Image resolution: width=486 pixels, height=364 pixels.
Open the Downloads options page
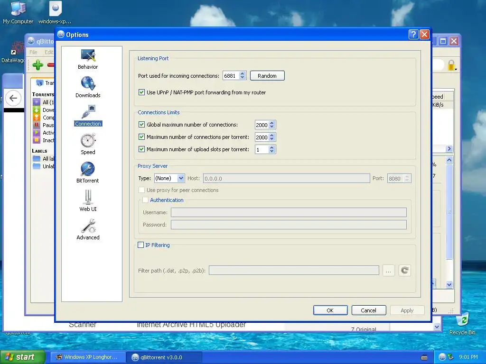(x=88, y=88)
